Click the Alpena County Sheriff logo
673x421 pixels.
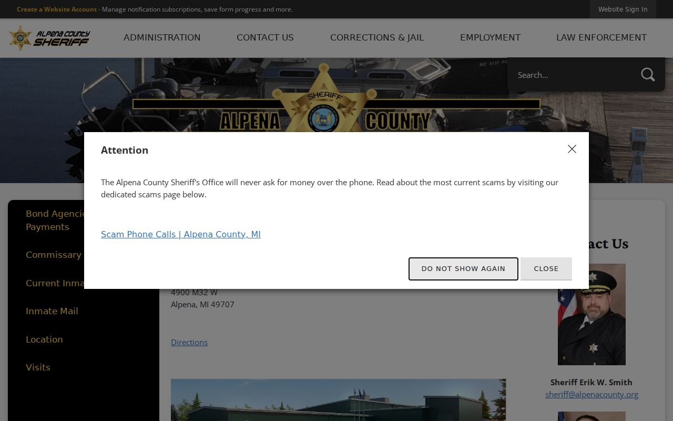49,38
